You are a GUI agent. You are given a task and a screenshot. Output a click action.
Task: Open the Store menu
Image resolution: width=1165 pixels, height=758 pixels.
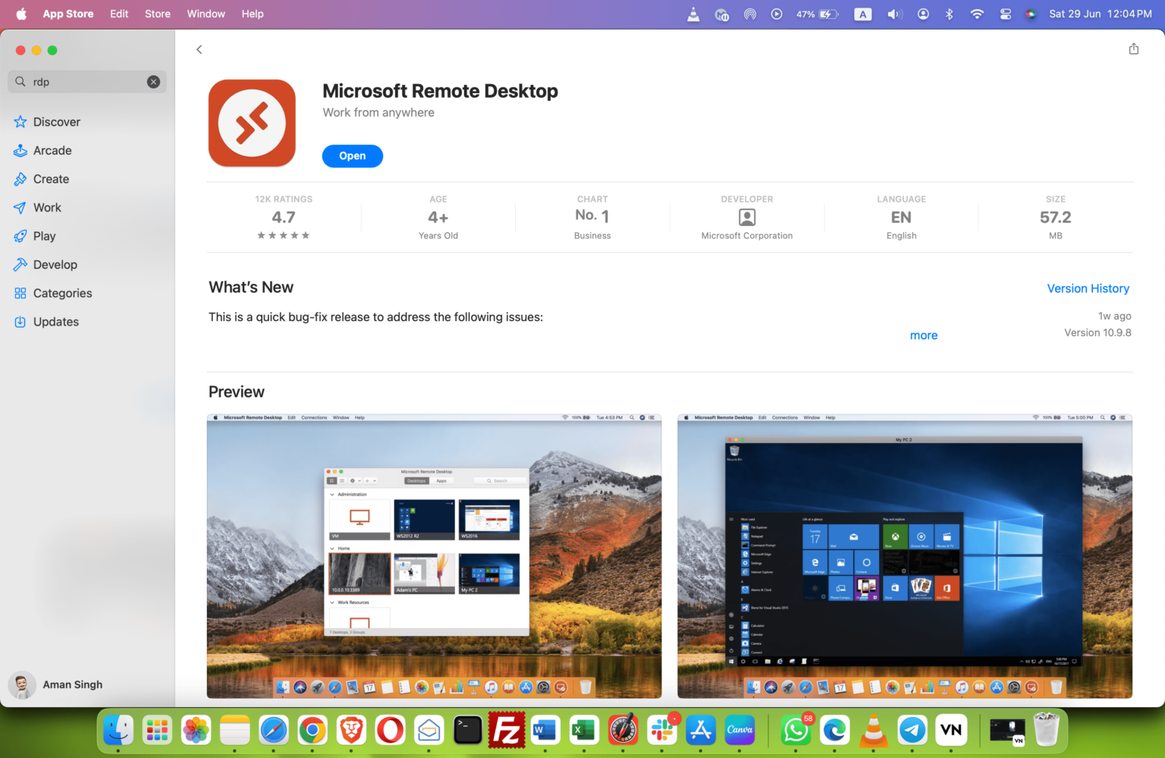pos(157,14)
